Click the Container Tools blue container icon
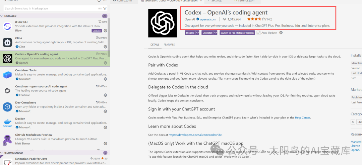362x165 pixels. click(x=7, y=75)
